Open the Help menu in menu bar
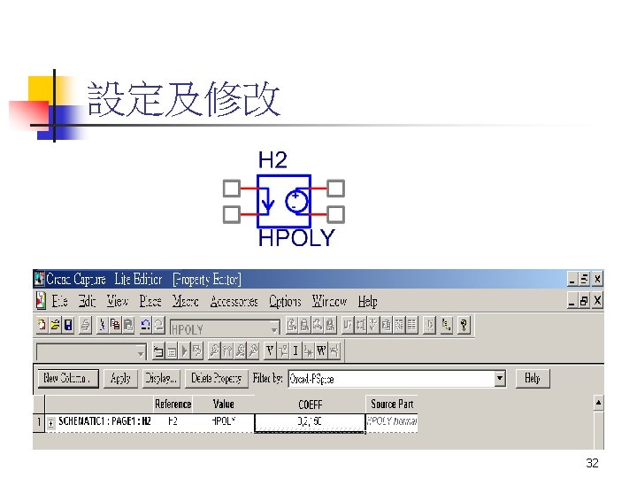 (x=368, y=301)
